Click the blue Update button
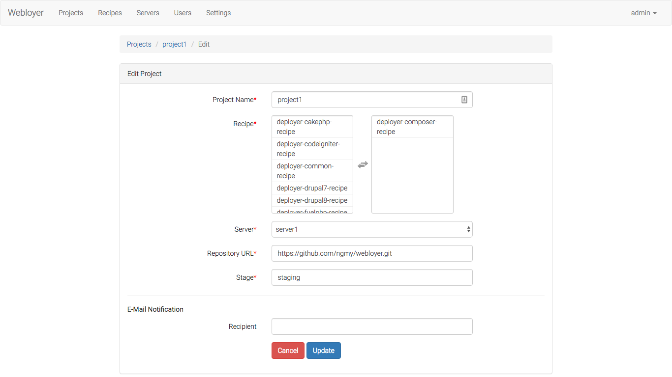This screenshot has height=377, width=672. tap(323, 350)
